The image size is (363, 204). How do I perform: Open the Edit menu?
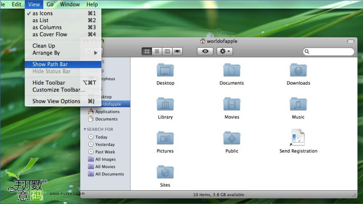pos(17,4)
